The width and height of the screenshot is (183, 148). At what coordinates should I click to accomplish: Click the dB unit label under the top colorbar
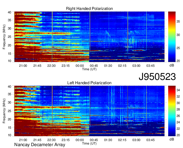point(172,65)
